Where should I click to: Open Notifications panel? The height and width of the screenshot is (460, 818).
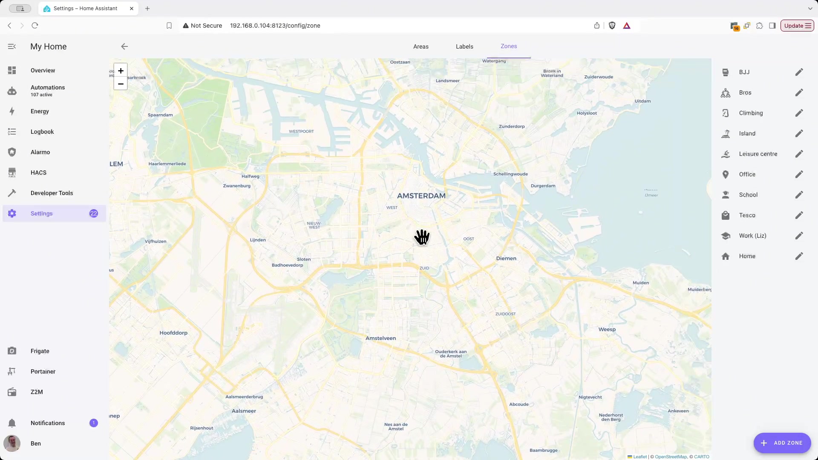pyautogui.click(x=48, y=423)
